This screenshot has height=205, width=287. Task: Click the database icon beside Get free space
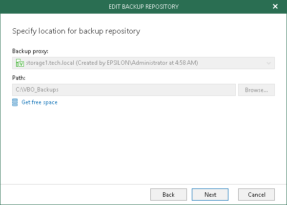point(15,102)
